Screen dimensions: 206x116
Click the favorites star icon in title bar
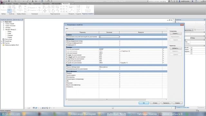coord(177,1)
